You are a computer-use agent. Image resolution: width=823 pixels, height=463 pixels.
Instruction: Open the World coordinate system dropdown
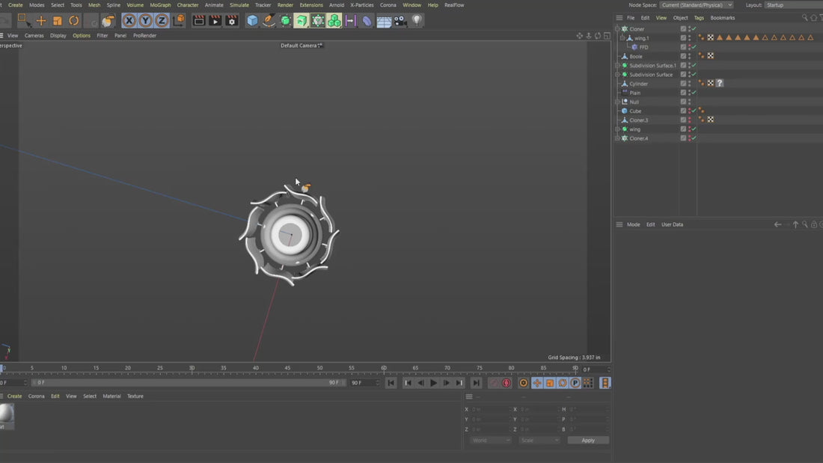click(490, 441)
